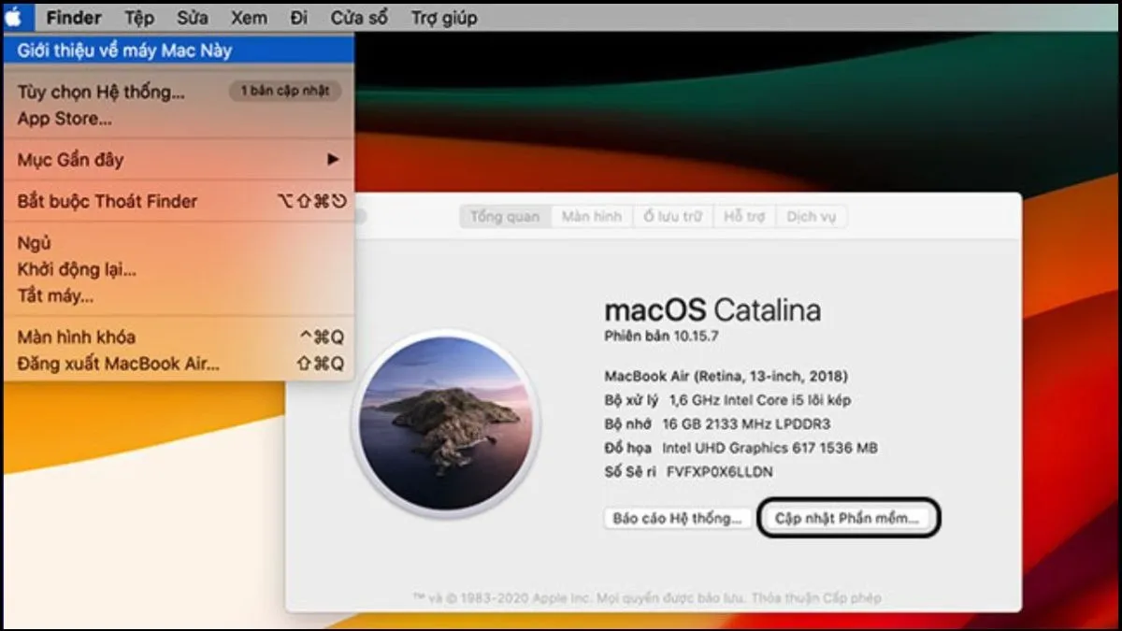
Task: Switch to the Màn hình tab
Action: pyautogui.click(x=591, y=216)
